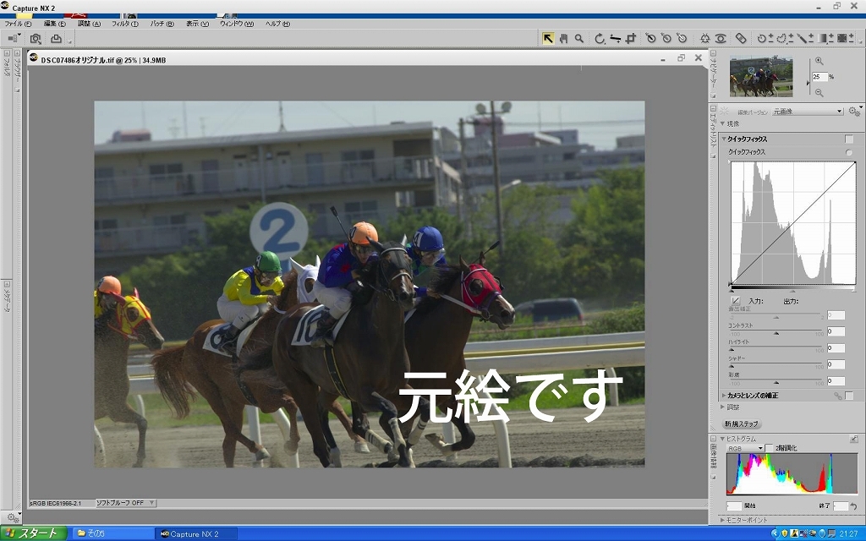Image resolution: width=866 pixels, height=541 pixels.
Task: Click the クイックフィックス round status indicator
Action: [x=848, y=152]
